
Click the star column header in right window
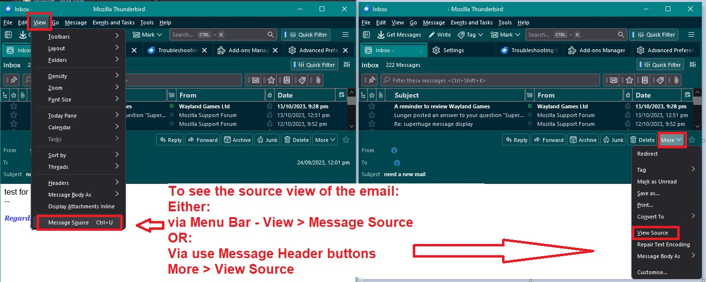[x=372, y=95]
